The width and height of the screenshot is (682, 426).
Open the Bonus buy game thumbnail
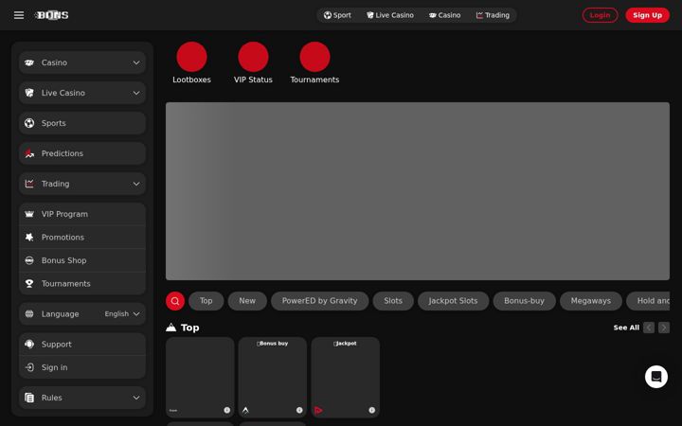coord(273,377)
